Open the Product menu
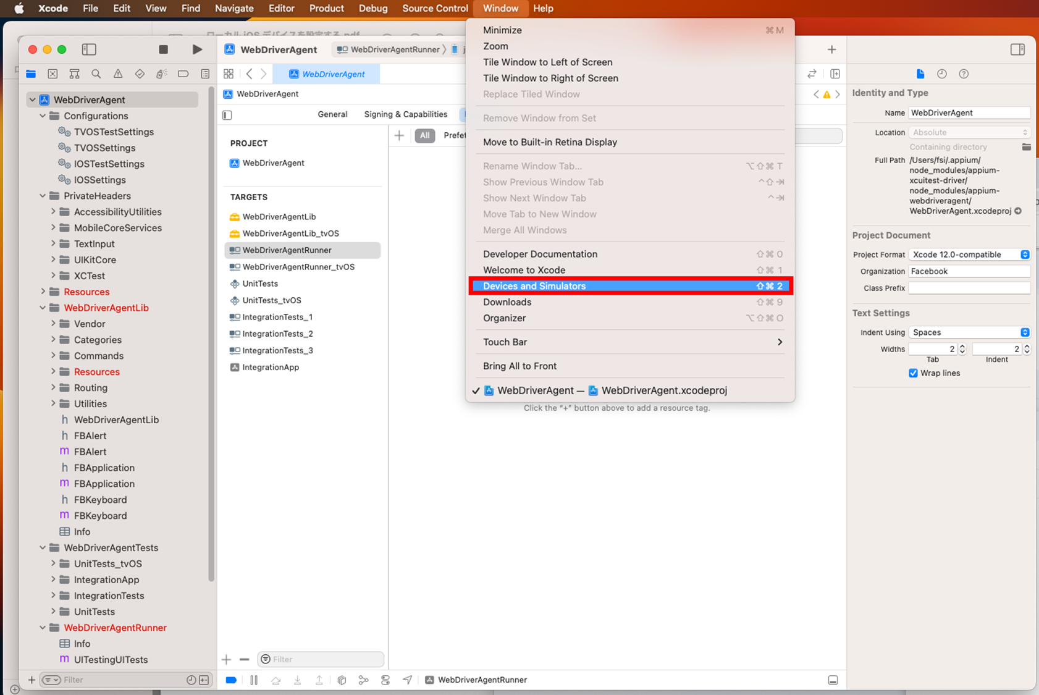The height and width of the screenshot is (695, 1039). pos(326,8)
